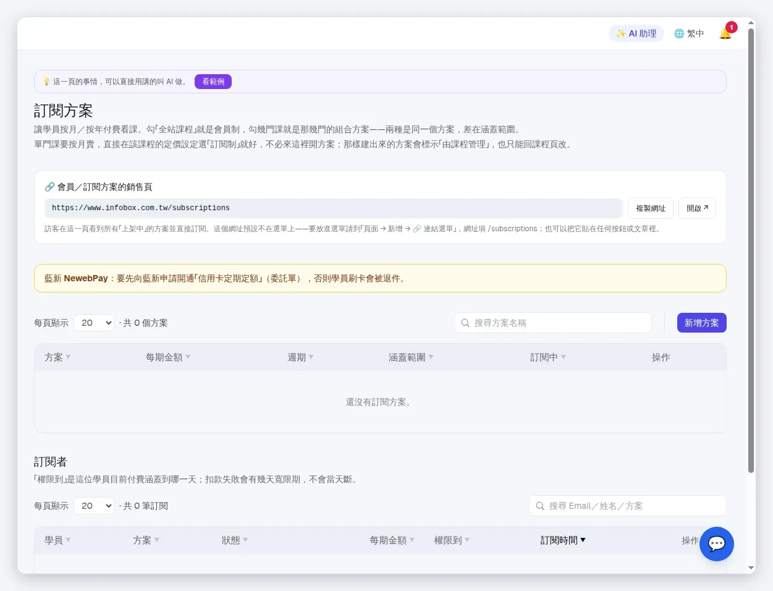
Task: Open plans per-page dropdown showing 20
Action: (94, 323)
